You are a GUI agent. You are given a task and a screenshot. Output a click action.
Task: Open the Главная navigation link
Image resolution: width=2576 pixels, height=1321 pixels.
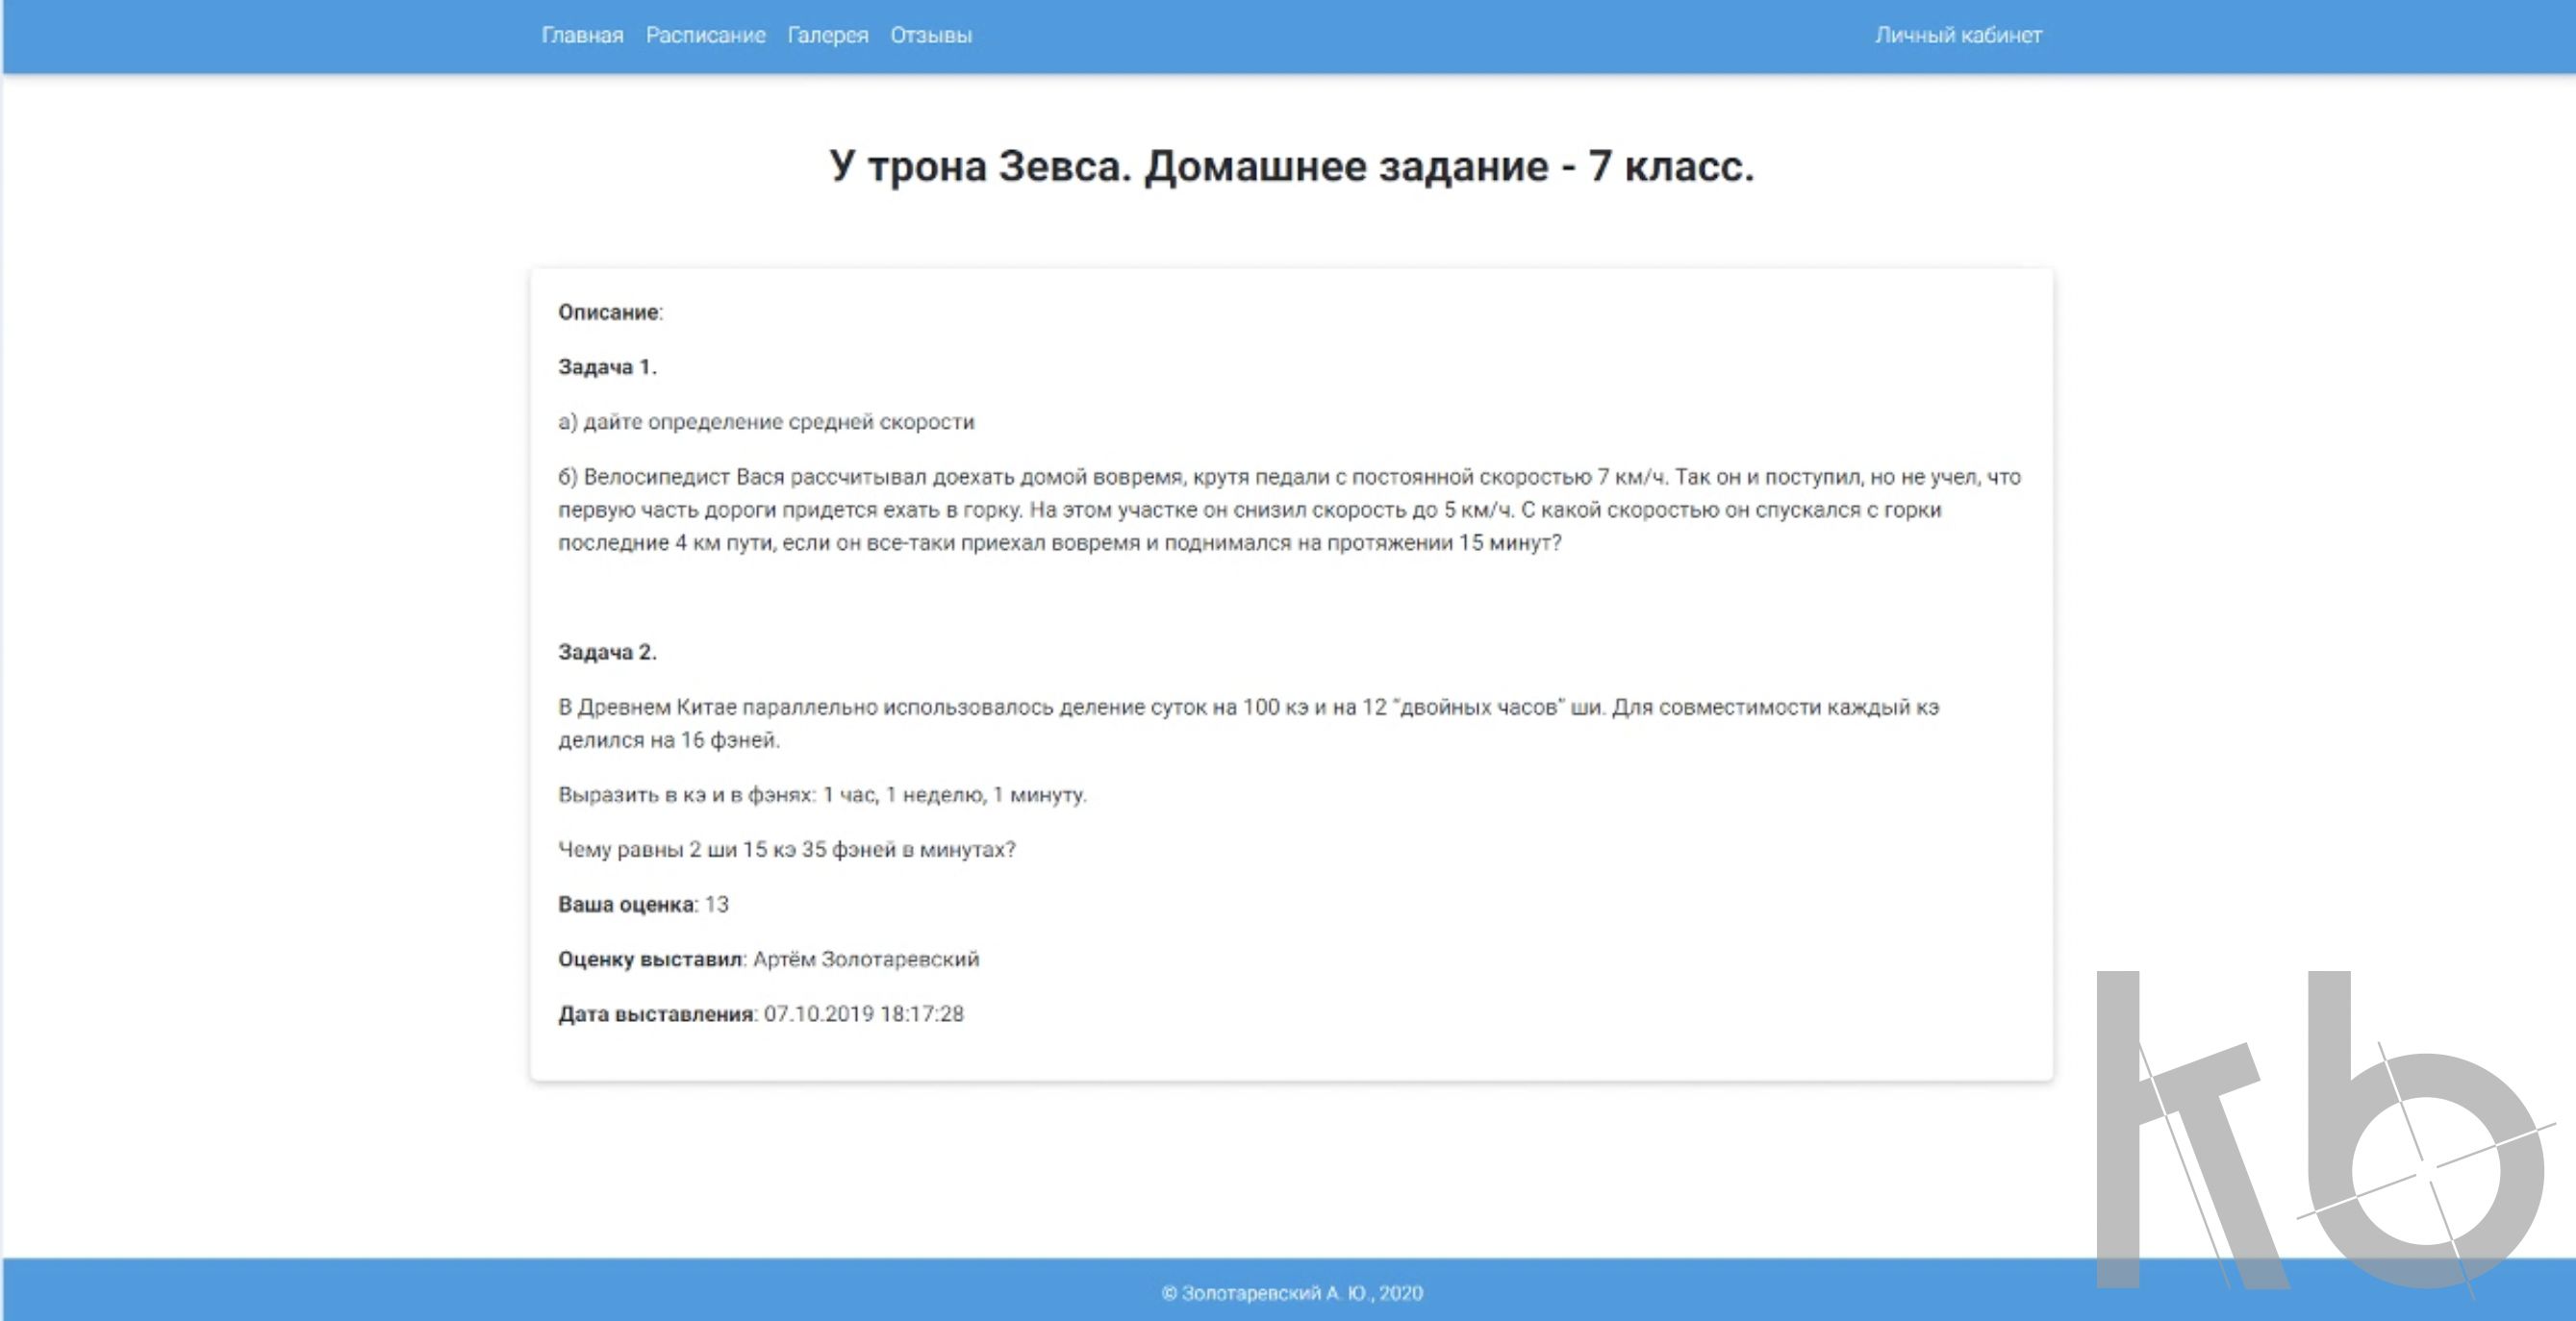click(582, 35)
